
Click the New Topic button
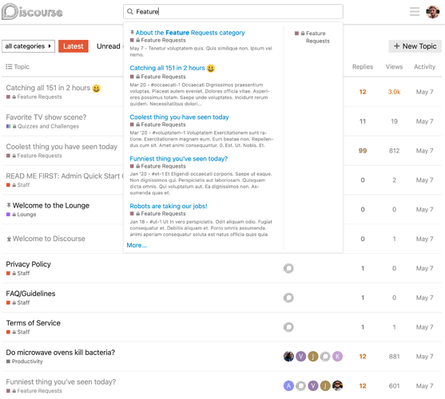tap(415, 46)
